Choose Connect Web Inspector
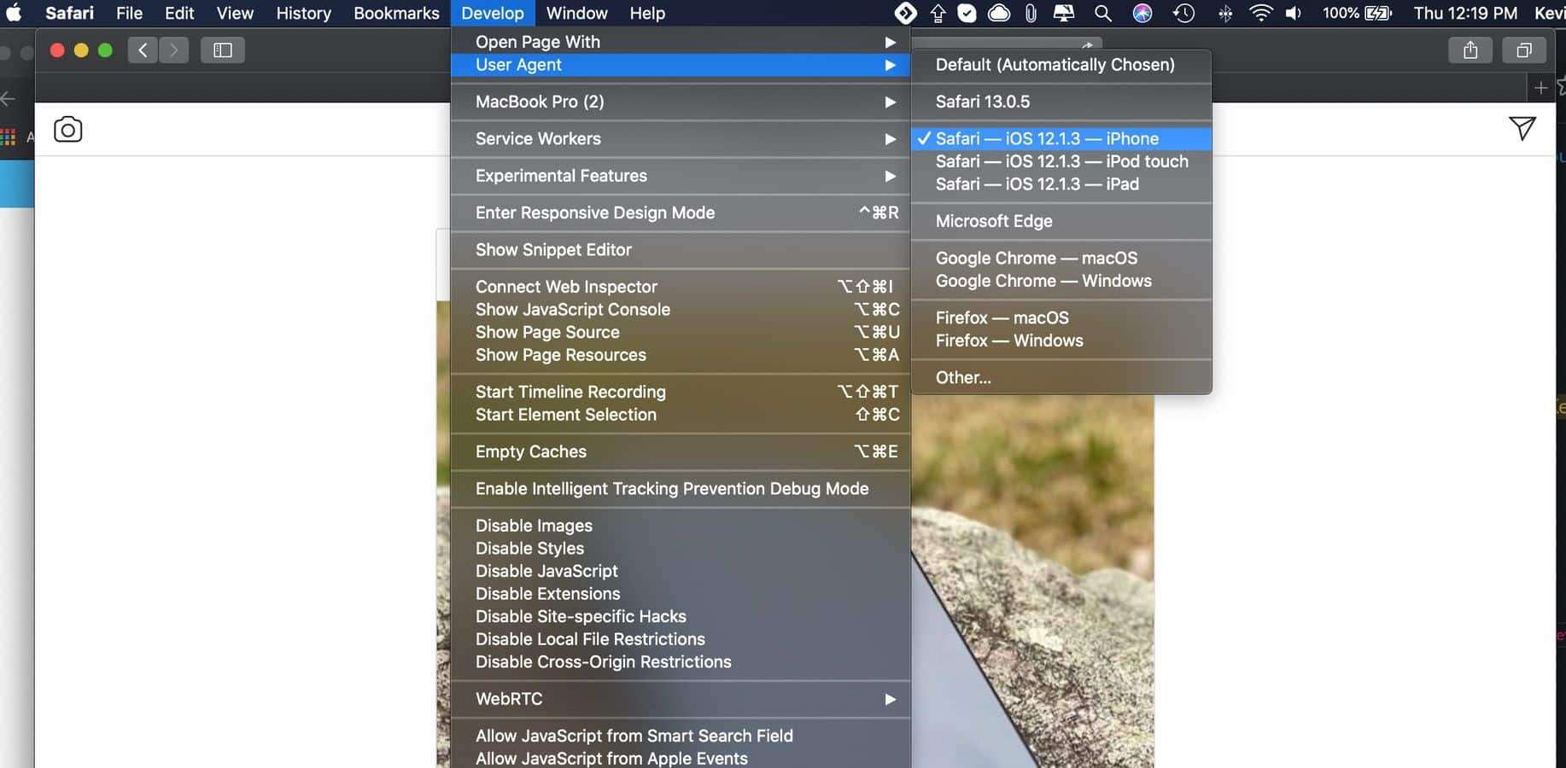Viewport: 1566px width, 768px height. 681,287
